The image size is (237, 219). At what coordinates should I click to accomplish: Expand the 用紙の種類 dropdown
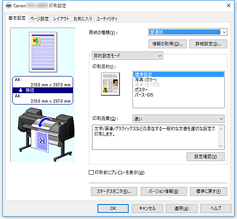point(188,32)
